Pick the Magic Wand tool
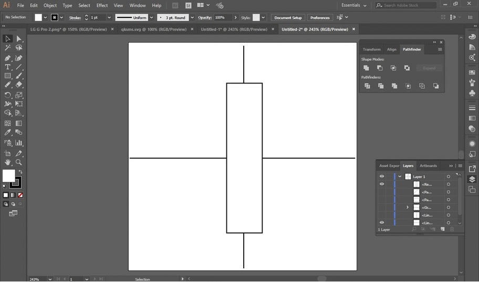This screenshot has height=282, width=479. point(8,48)
